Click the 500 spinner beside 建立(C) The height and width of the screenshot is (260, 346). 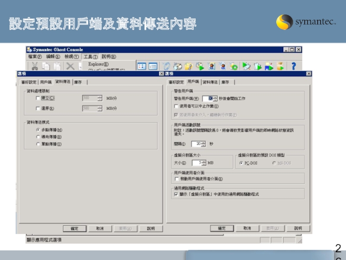[92, 98]
